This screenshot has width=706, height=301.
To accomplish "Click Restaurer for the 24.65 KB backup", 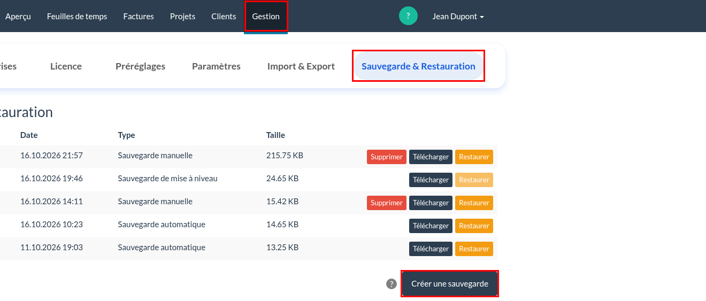I will pos(474,180).
